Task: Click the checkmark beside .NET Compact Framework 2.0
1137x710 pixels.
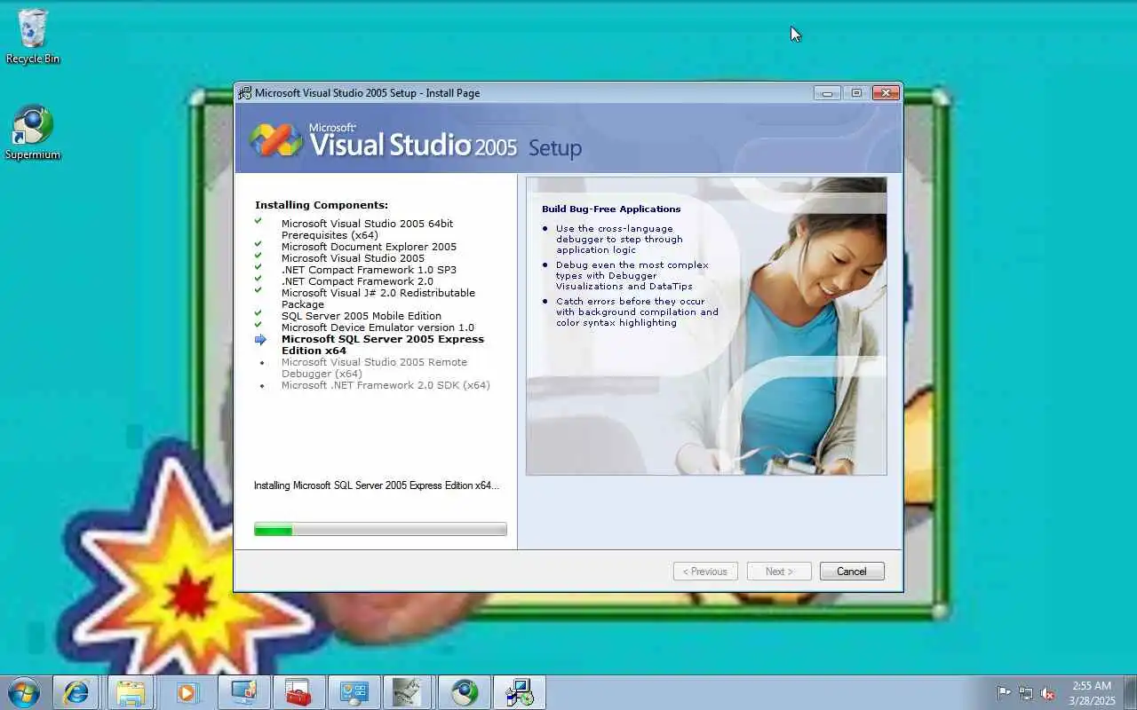Action: (x=258, y=279)
